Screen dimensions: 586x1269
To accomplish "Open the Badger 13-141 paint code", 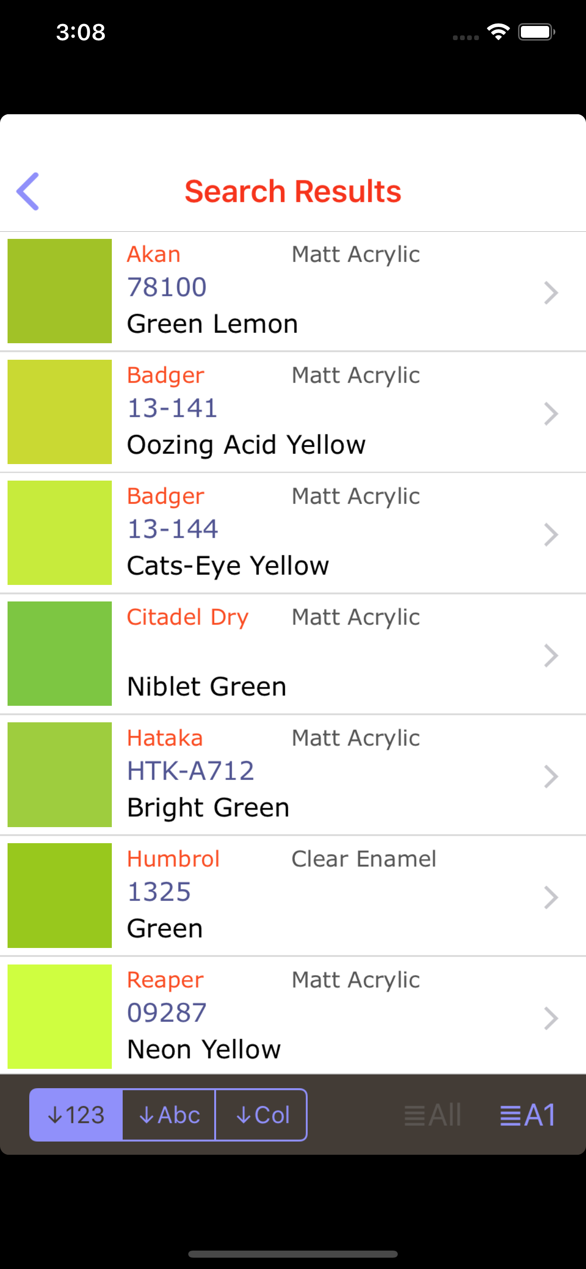I will 172,408.
